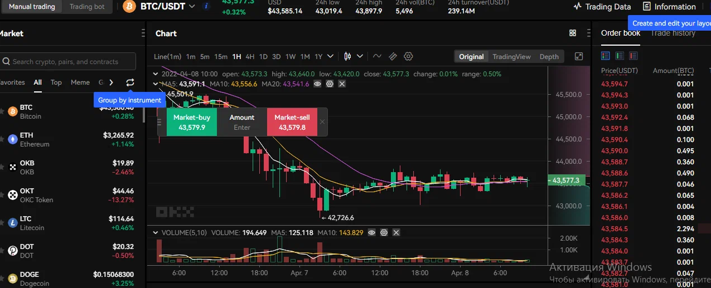The image size is (711, 288).
Task: Expand more timeframes after 1Y
Action: click(330, 56)
